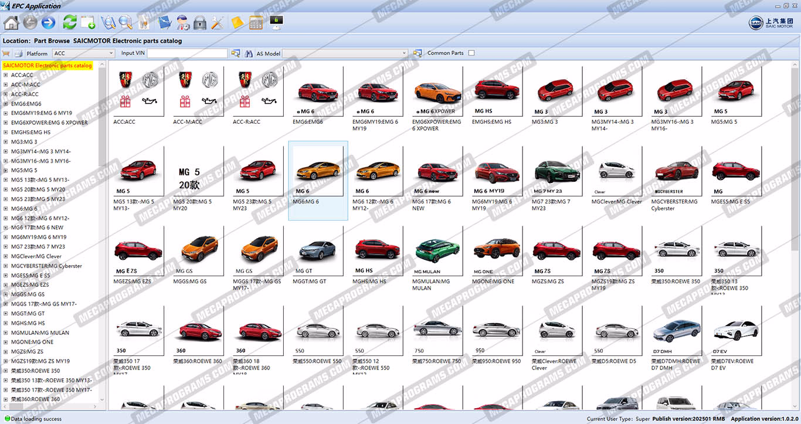
Task: Open the user settings person icon
Action: click(x=183, y=23)
